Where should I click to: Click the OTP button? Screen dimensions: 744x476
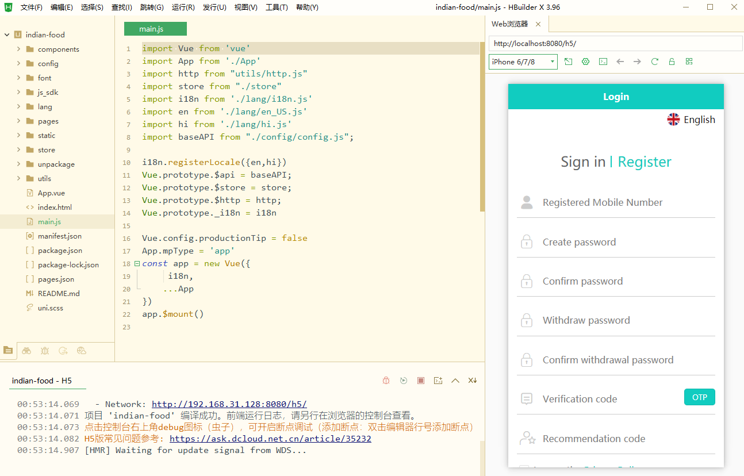point(699,397)
